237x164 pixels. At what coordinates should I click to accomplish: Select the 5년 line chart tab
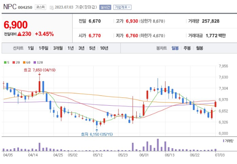[92, 48]
